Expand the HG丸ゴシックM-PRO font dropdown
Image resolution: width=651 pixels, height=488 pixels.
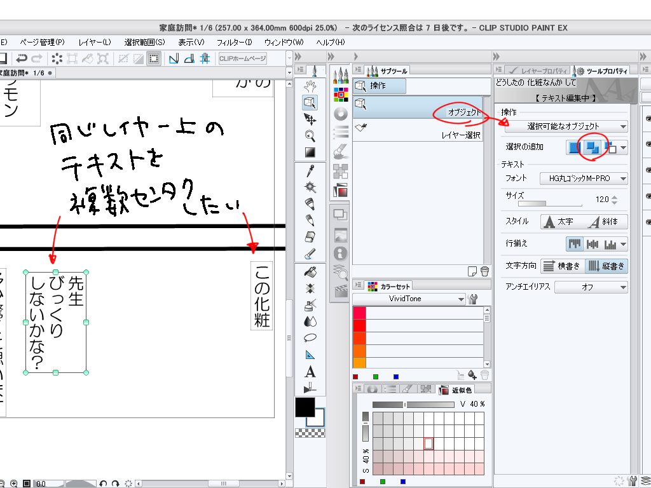[583, 179]
